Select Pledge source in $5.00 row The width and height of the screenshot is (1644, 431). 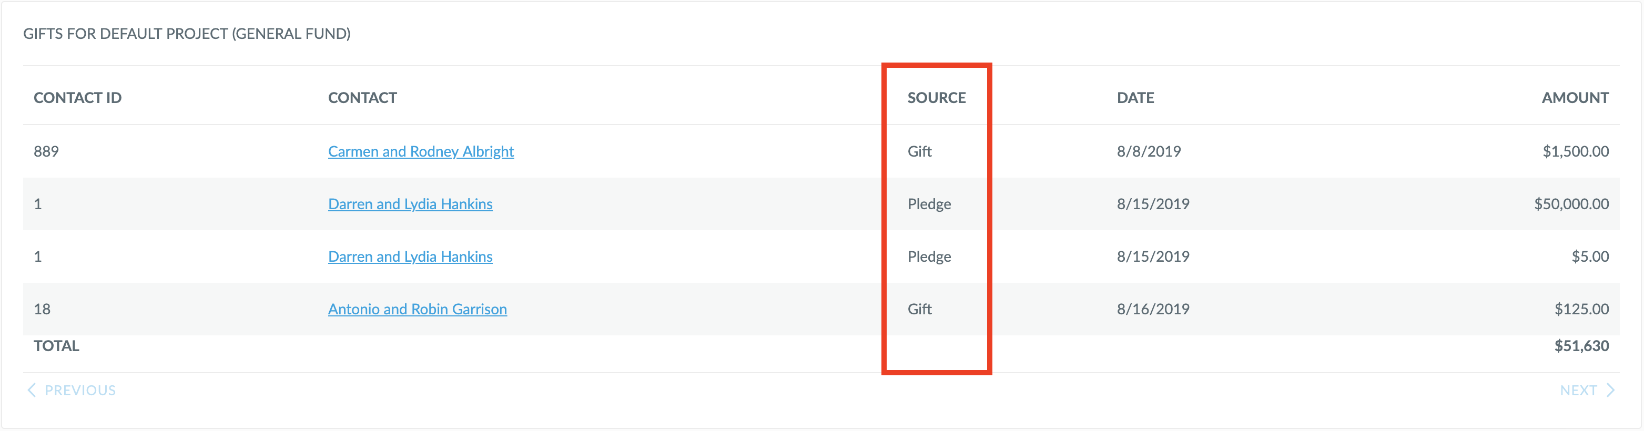pos(929,256)
